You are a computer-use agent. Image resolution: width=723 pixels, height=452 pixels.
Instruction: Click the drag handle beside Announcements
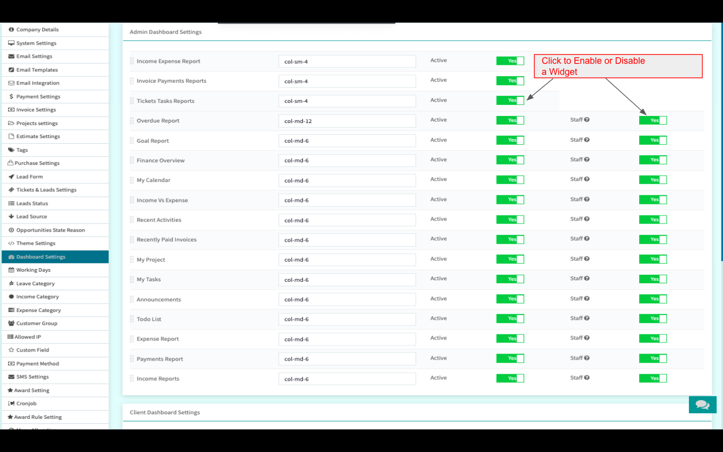132,299
